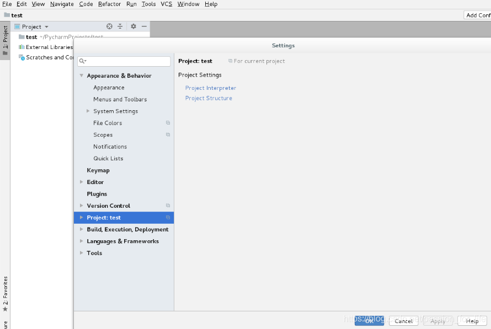Open Project Interpreter settings link
The image size is (491, 329).
click(x=210, y=88)
